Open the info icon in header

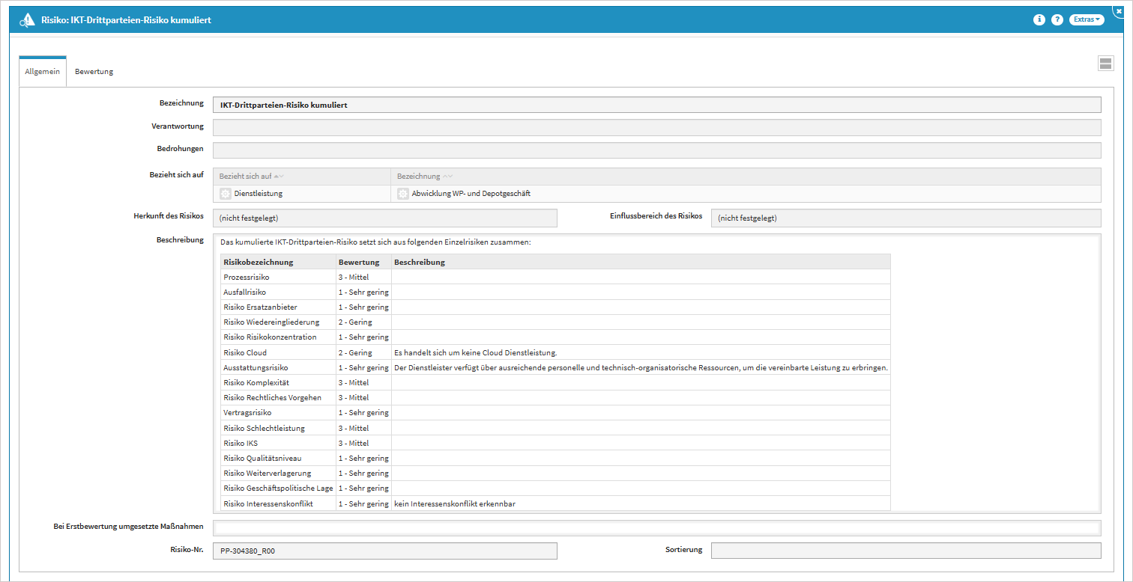pos(1039,20)
